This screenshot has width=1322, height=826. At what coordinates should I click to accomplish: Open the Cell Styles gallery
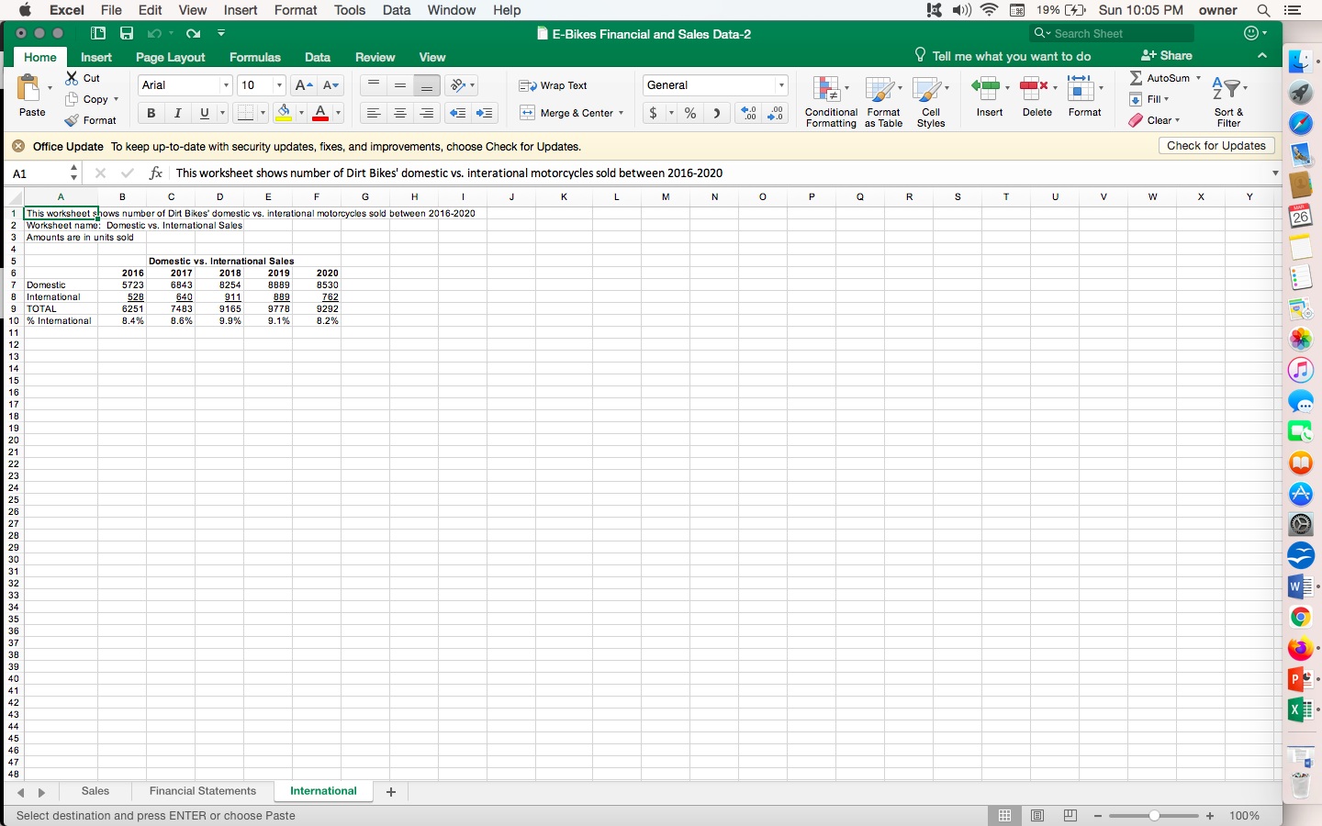931,101
